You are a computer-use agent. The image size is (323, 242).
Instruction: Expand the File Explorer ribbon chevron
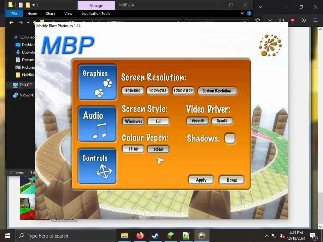[x=242, y=13]
